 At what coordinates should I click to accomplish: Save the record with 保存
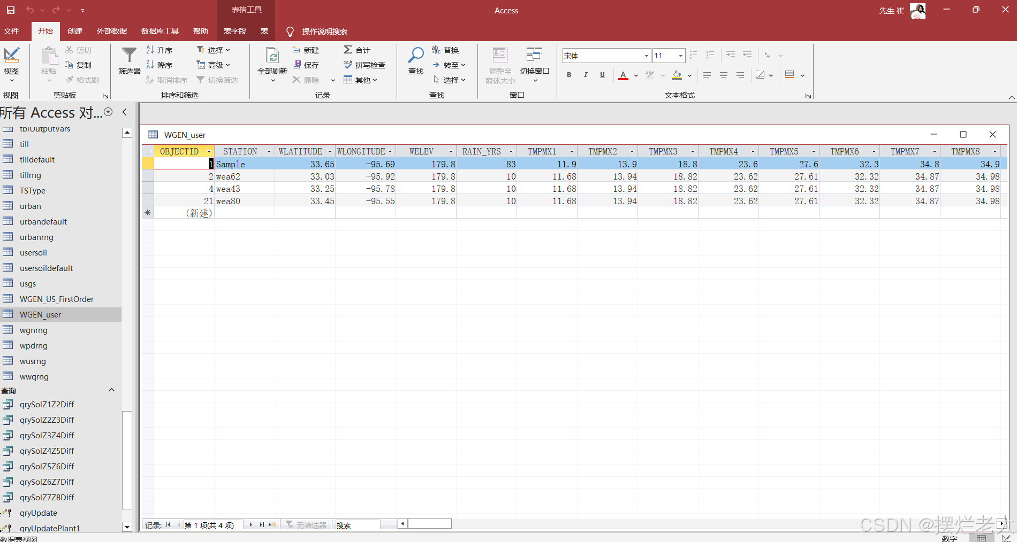click(306, 65)
